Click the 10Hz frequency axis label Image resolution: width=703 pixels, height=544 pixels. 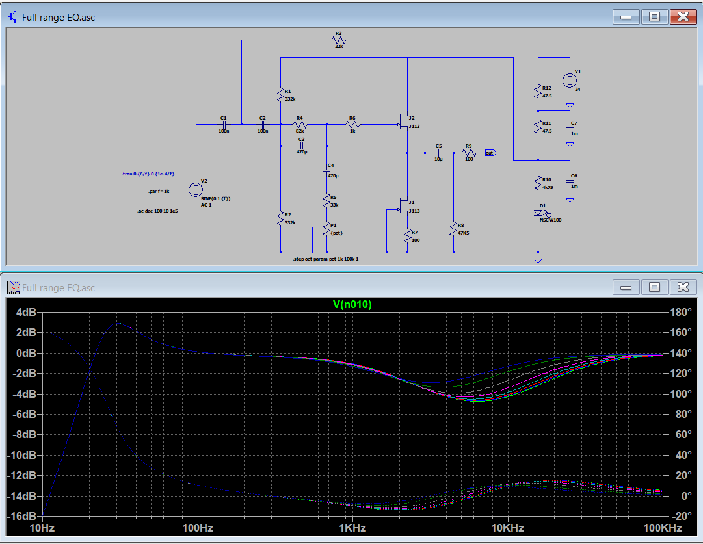(42, 528)
